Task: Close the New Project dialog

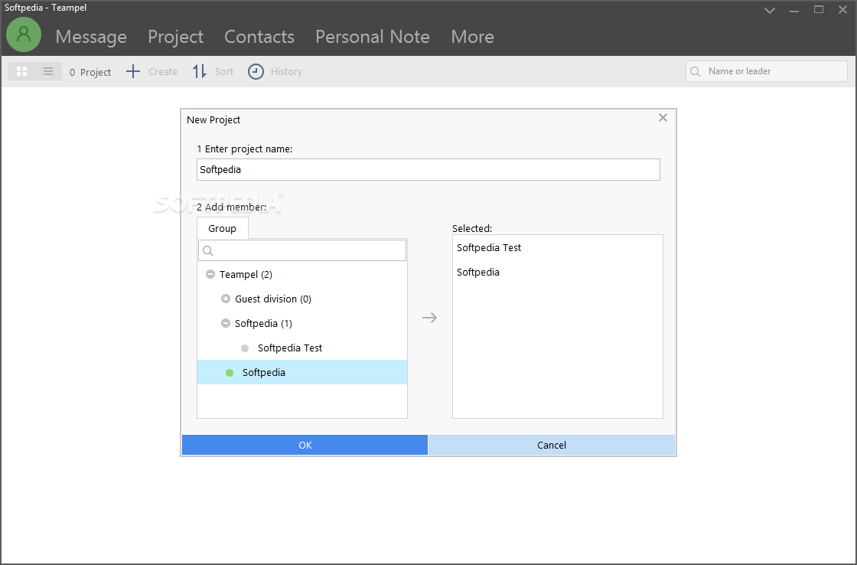Action: pyautogui.click(x=663, y=118)
